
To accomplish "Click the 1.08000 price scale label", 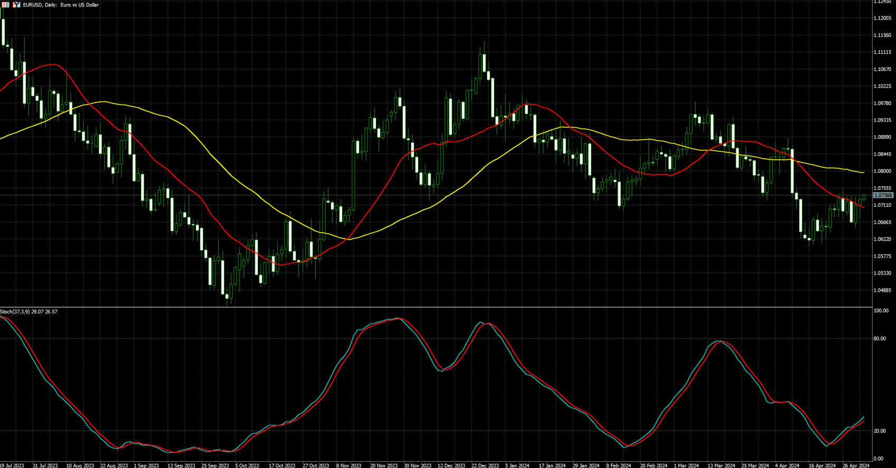I will [882, 171].
